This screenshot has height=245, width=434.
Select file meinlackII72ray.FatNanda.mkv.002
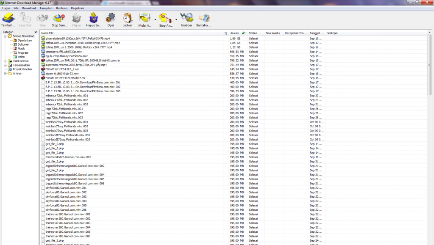[68, 140]
